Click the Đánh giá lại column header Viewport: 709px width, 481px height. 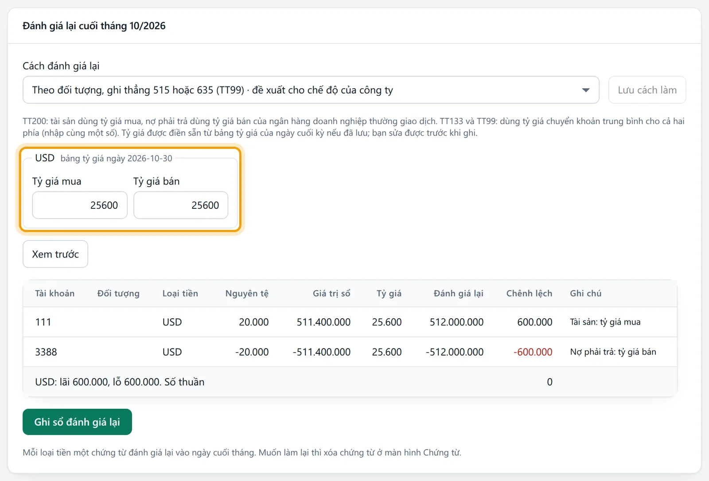coord(459,293)
